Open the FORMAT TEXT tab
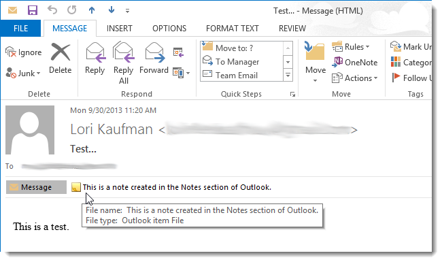 (x=233, y=29)
